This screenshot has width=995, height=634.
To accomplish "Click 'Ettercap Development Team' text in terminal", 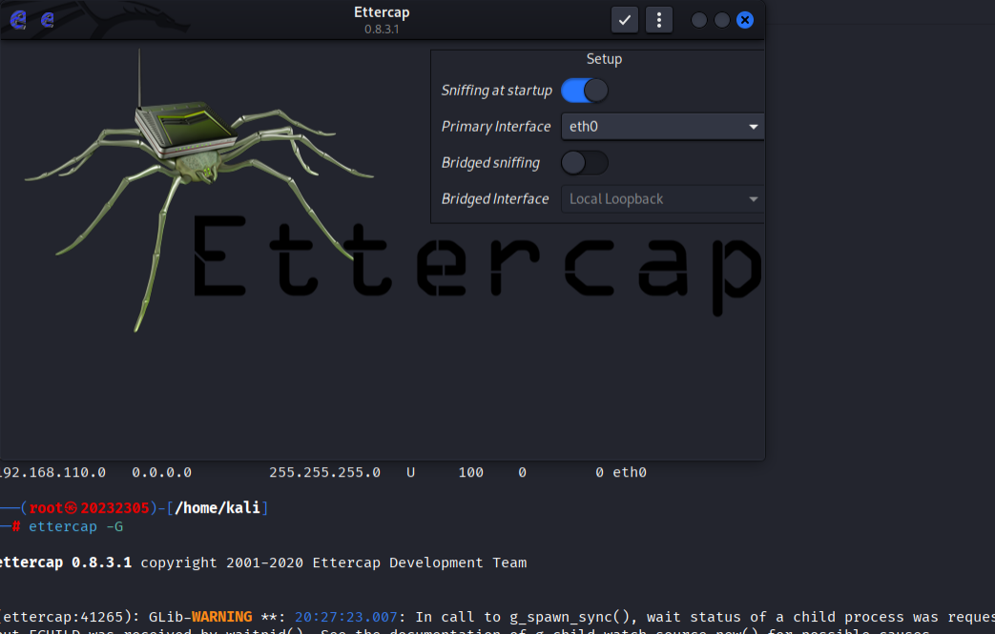I will (420, 563).
